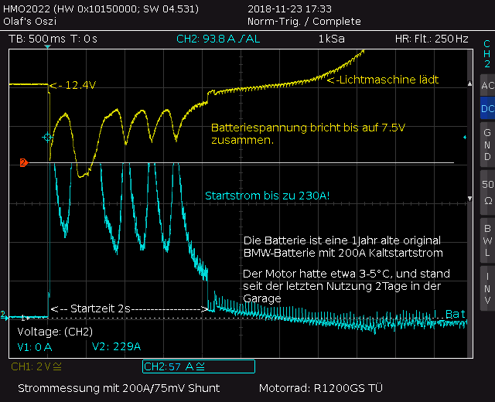Click the orange cursor 2 marker
The height and width of the screenshot is (402, 495).
pos(24,162)
